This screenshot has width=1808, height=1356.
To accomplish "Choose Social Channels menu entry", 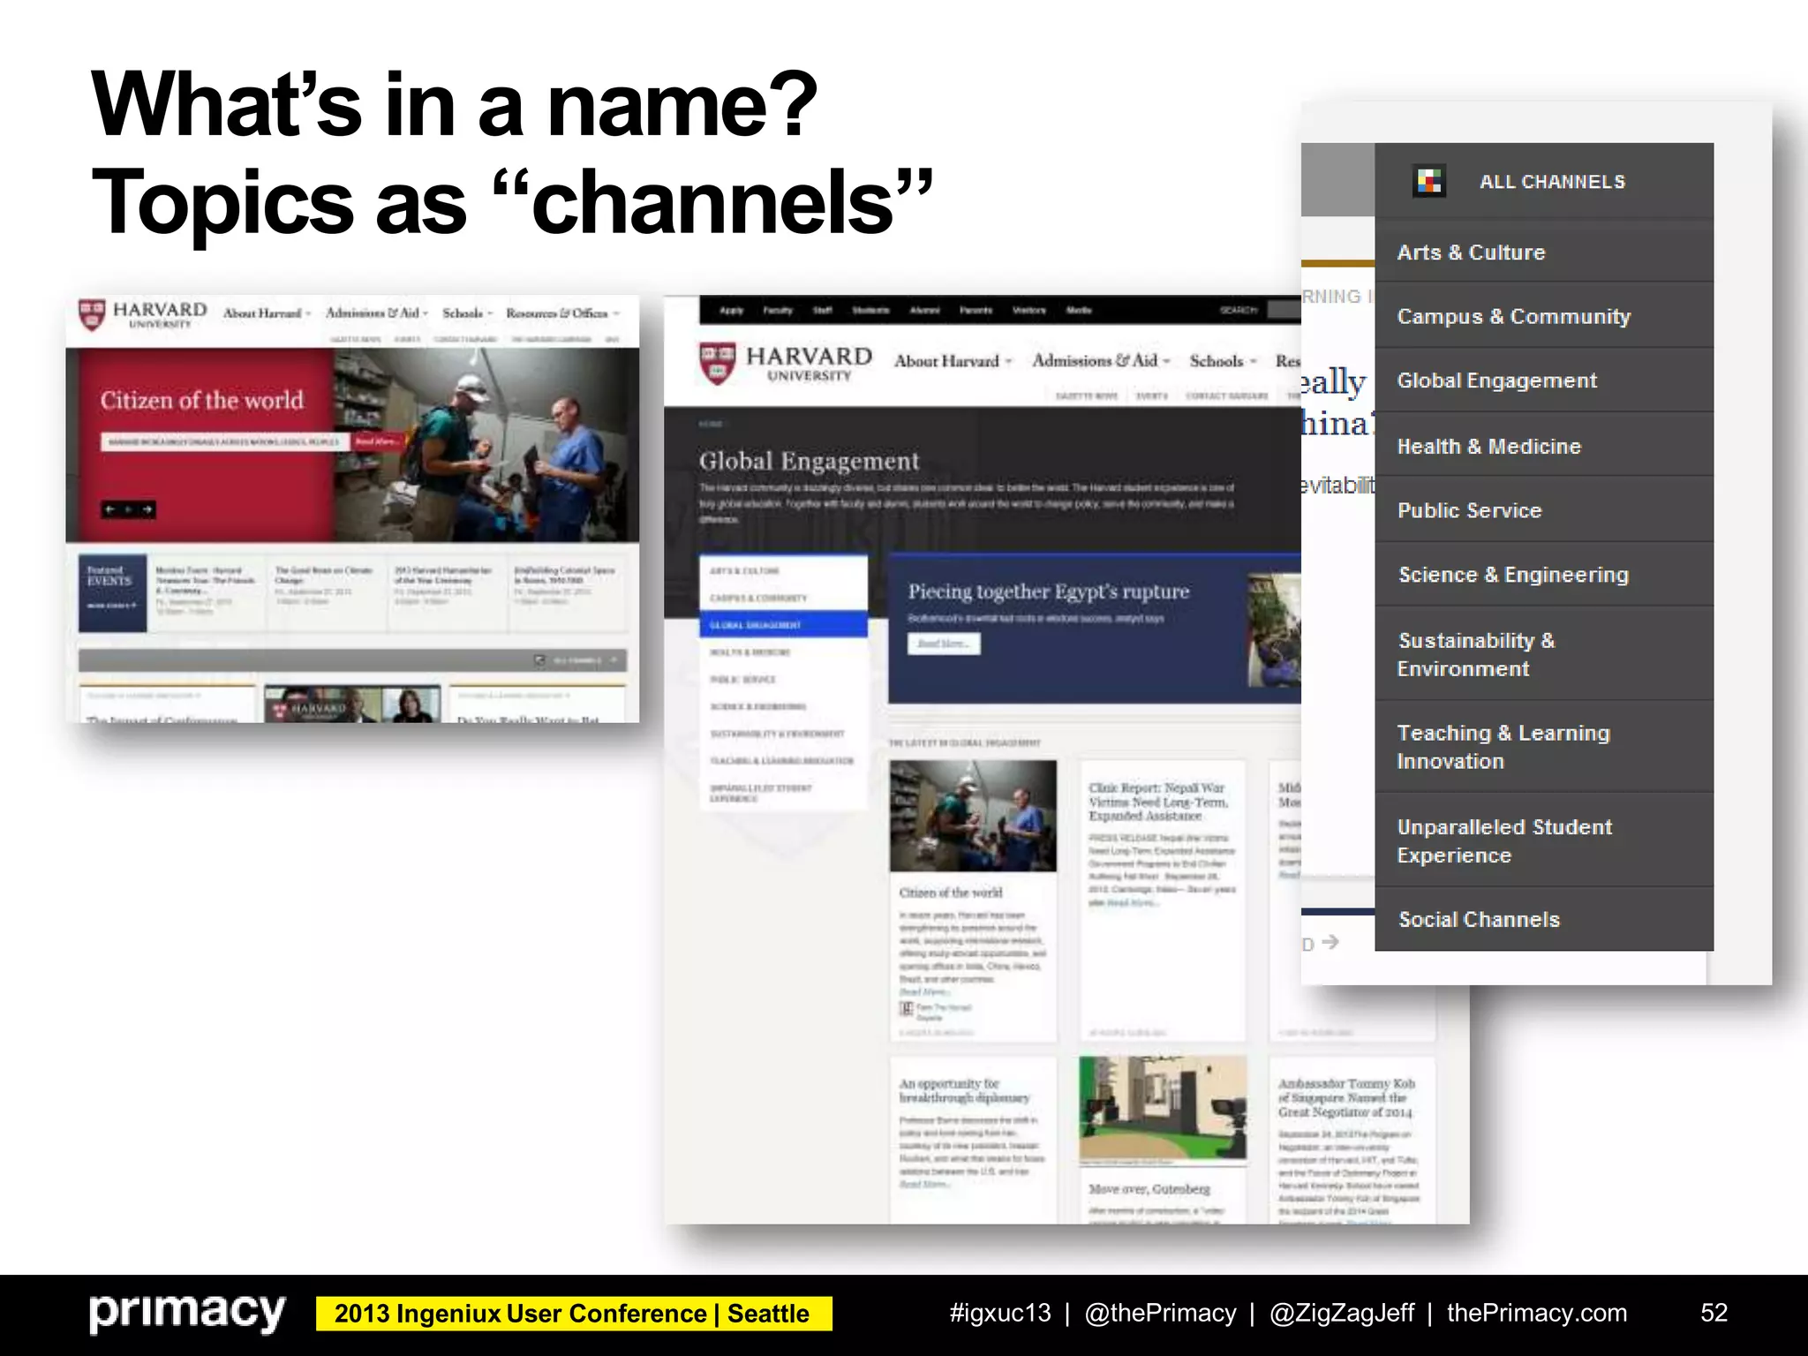I will [x=1479, y=920].
